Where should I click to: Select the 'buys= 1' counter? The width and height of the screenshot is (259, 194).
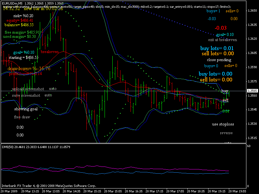coord(213,11)
